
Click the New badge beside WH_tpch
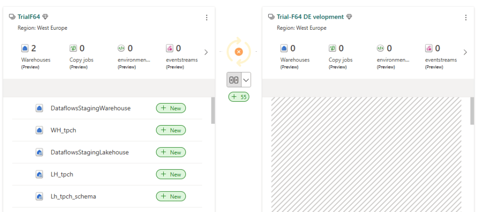point(171,130)
